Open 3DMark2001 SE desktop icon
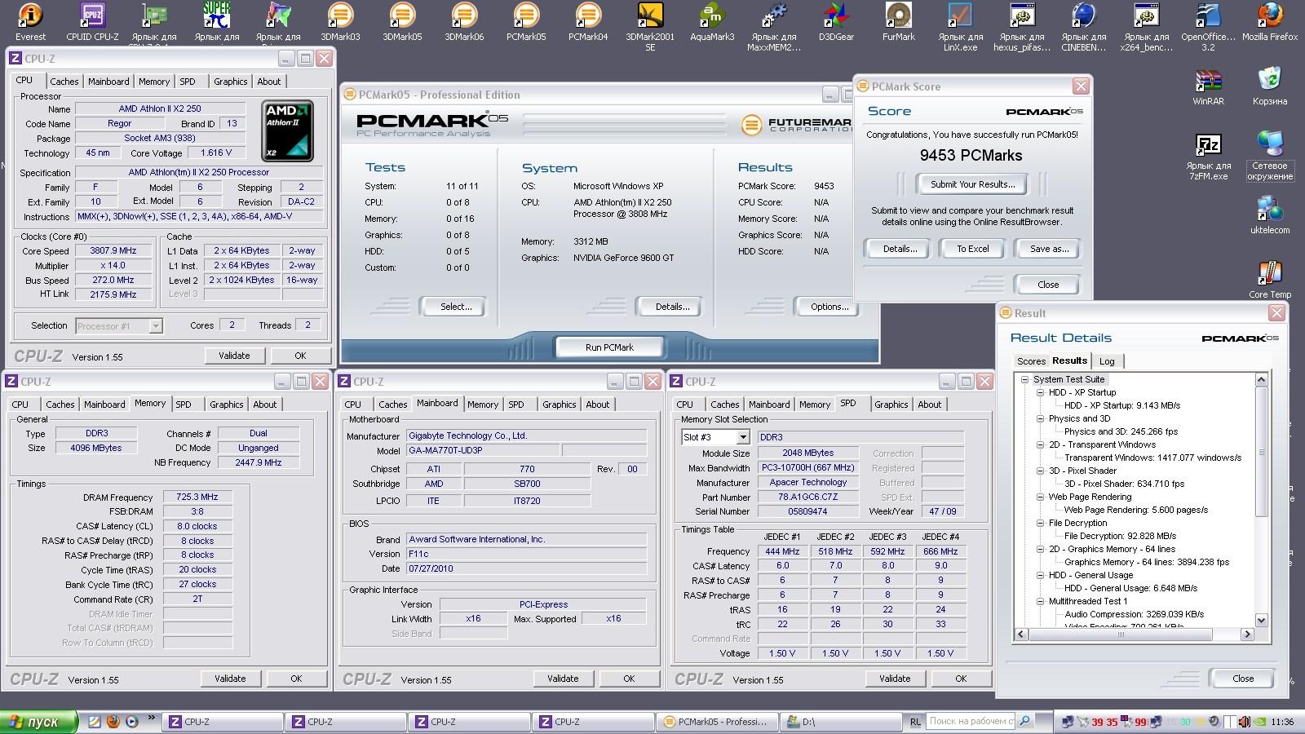This screenshot has width=1305, height=734. click(x=650, y=26)
